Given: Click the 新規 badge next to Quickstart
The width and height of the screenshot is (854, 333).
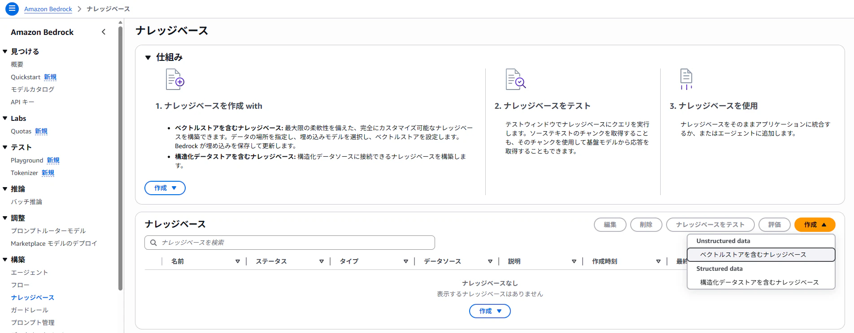Looking at the screenshot, I should coord(50,77).
